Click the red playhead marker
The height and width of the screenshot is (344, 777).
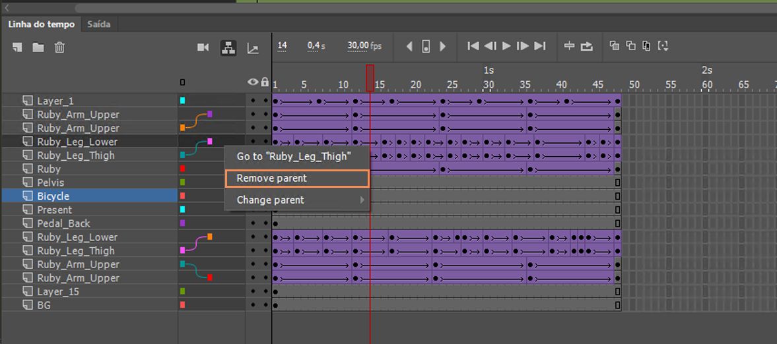(x=370, y=78)
